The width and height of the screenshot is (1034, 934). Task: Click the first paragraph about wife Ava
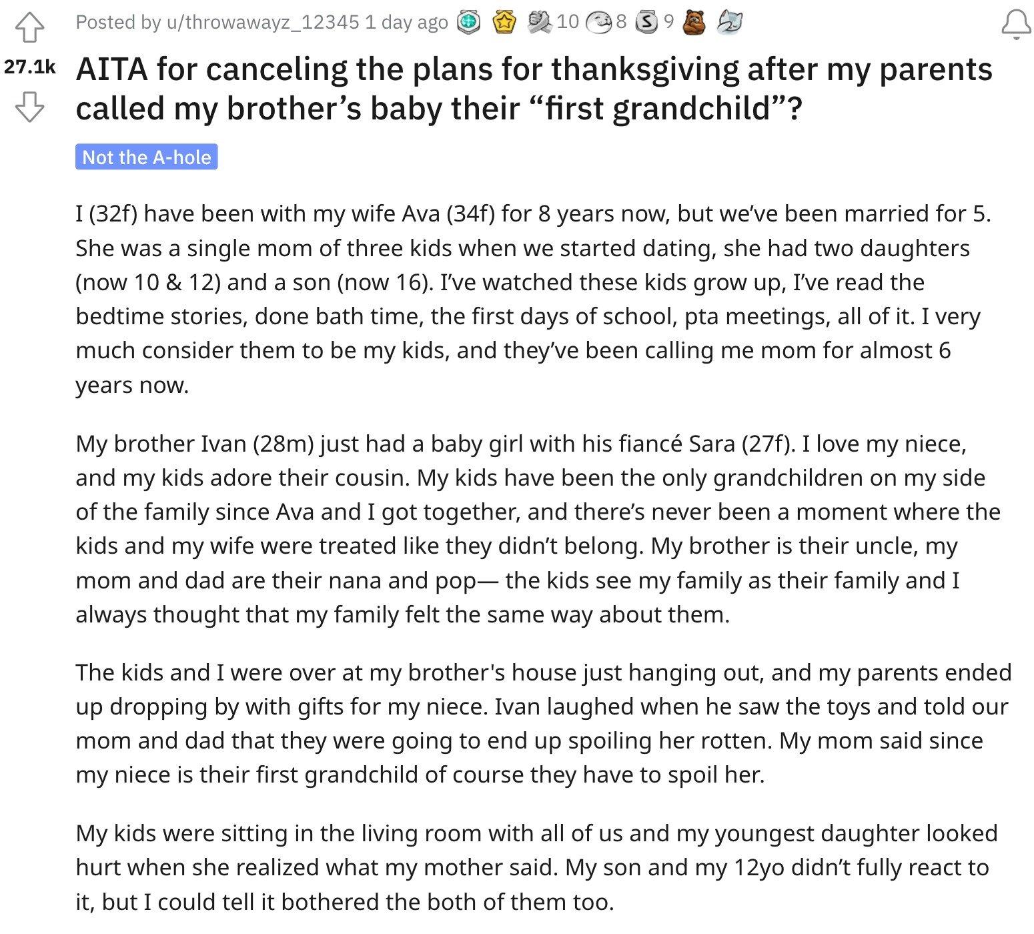coord(534,300)
